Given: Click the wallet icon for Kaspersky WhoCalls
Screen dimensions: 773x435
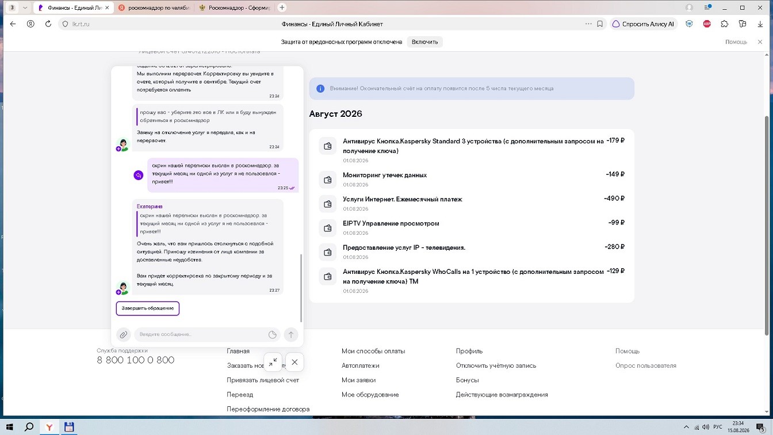Looking at the screenshot, I should [x=328, y=276].
